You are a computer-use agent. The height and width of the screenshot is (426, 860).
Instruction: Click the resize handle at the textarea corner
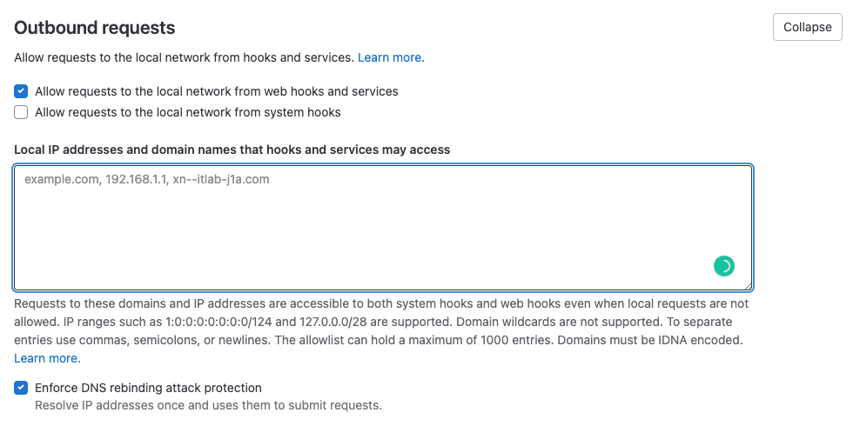click(x=748, y=286)
